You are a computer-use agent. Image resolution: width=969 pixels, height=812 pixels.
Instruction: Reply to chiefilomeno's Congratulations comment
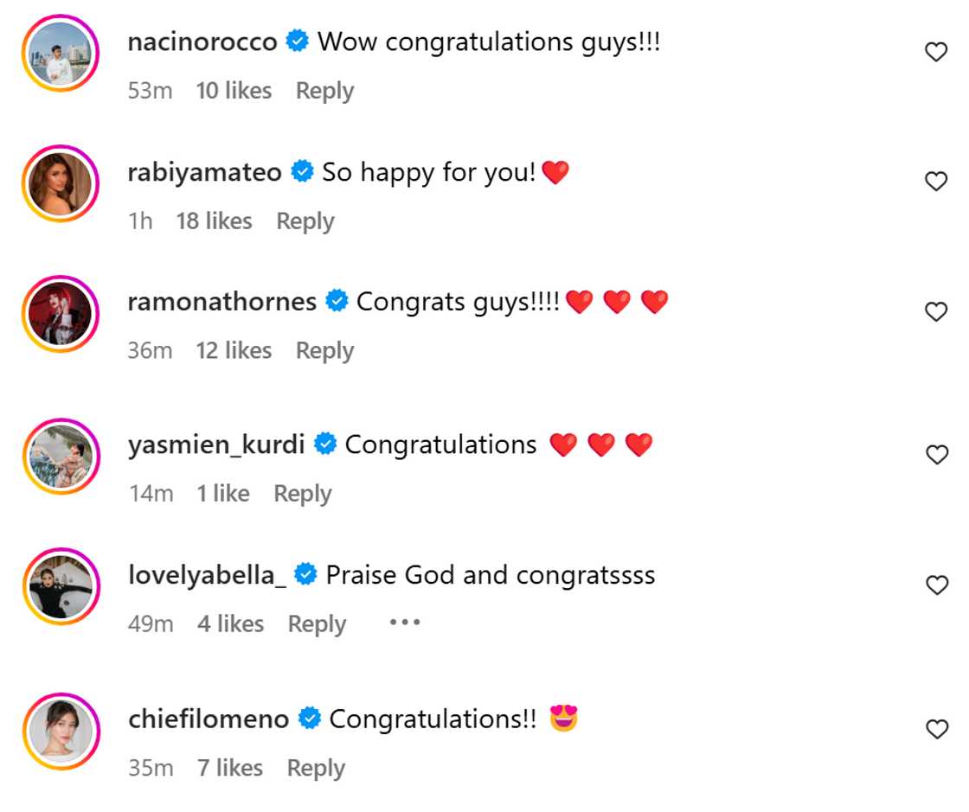316,768
